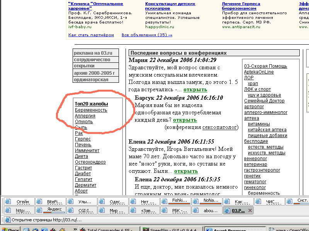Switch to the BiteFi browser tab
This screenshot has height=231, width=309.
[x=54, y=201]
